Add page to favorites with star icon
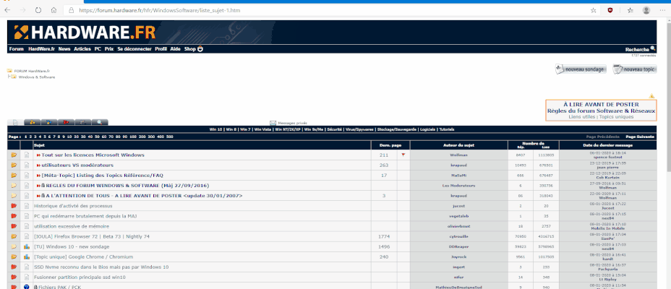The height and width of the screenshot is (289, 671). 593,10
